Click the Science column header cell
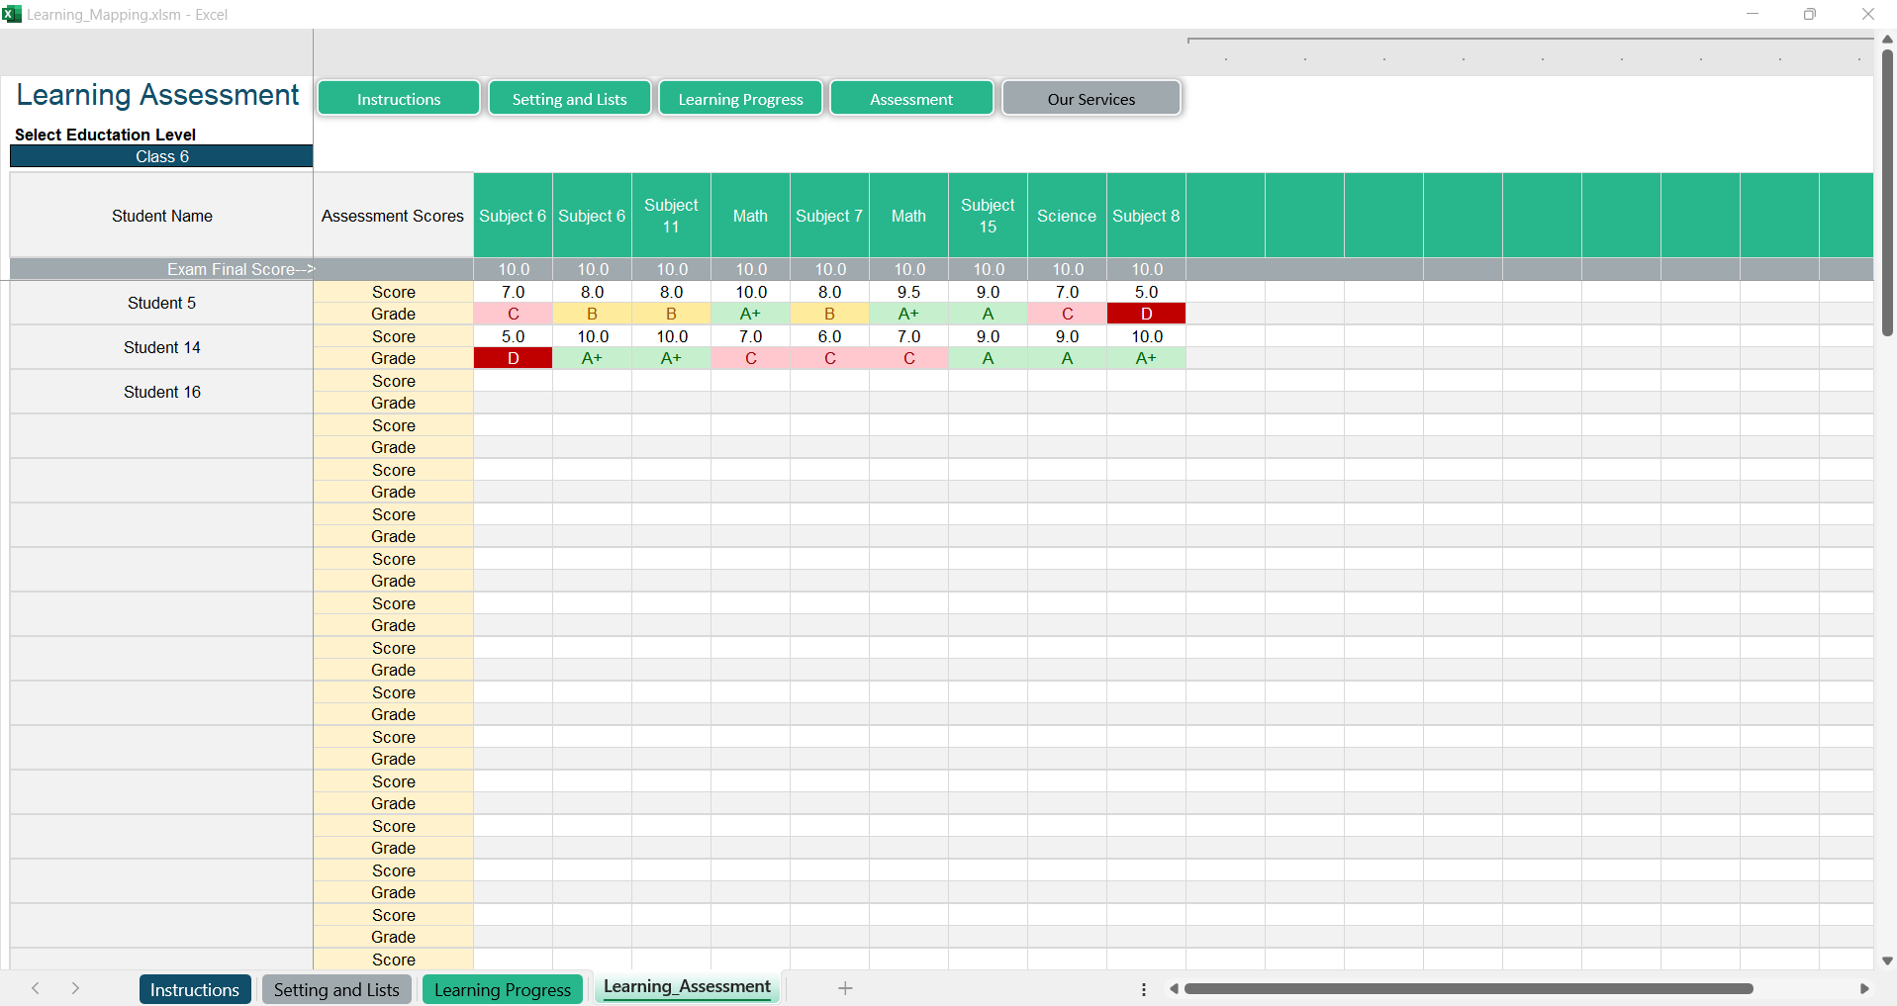1897x1006 pixels. 1067,216
